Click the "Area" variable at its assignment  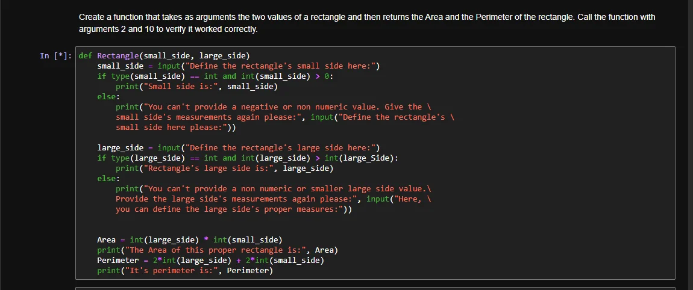pyautogui.click(x=106, y=240)
